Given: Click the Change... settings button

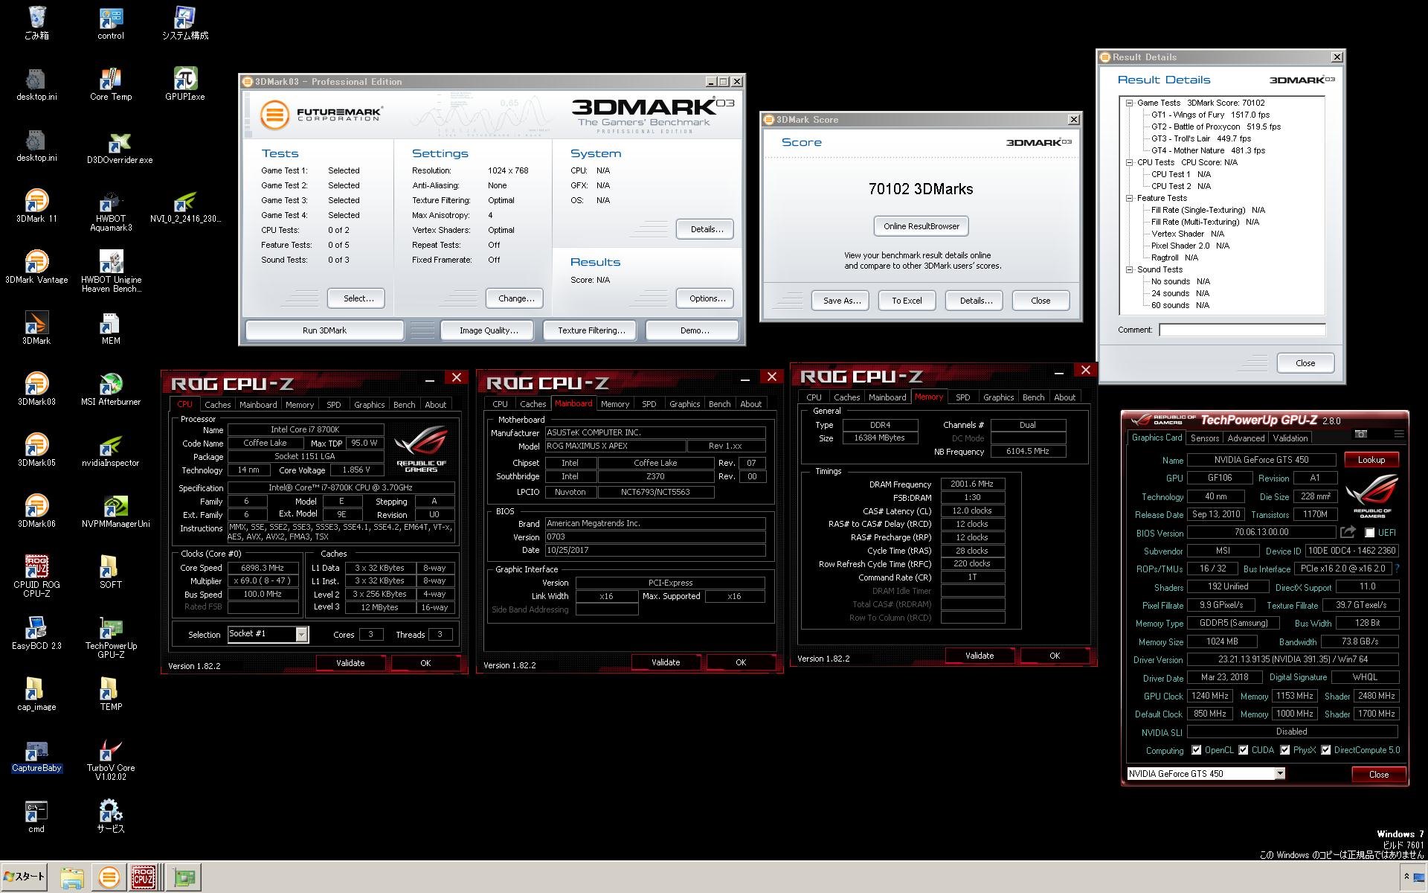Looking at the screenshot, I should pyautogui.click(x=515, y=298).
